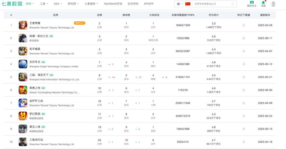This screenshot has width=286, height=149.
Task: Click the lock icon for 王者荣耀 downloads
Action: (244, 25)
